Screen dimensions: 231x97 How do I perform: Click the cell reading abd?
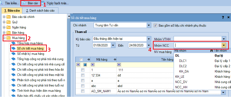[x=120, y=86]
